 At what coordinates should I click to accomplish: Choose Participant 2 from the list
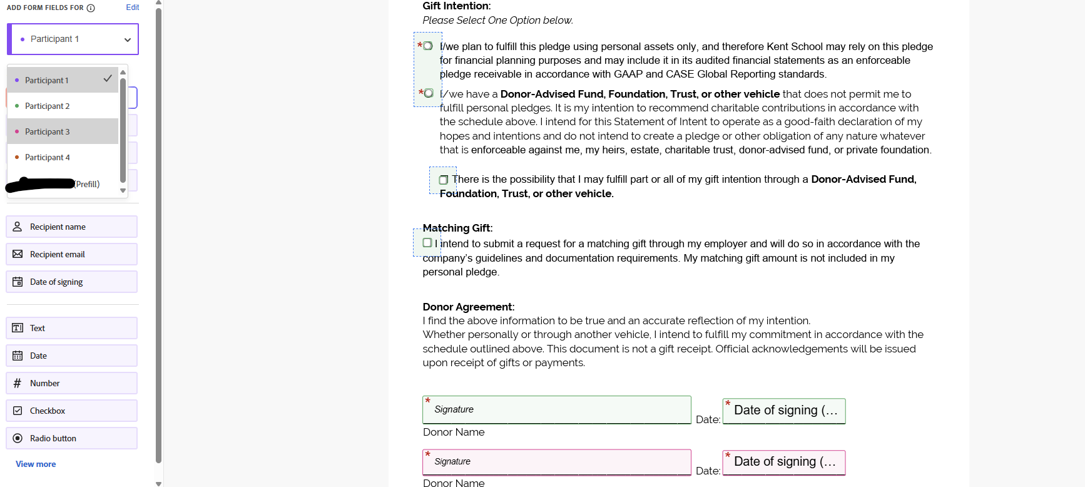coord(63,106)
